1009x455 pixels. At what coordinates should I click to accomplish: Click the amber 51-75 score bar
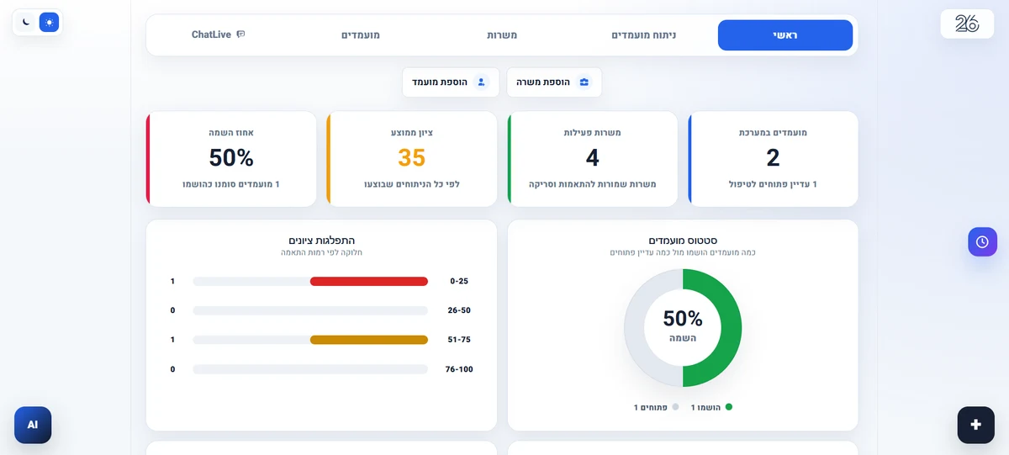pyautogui.click(x=369, y=340)
